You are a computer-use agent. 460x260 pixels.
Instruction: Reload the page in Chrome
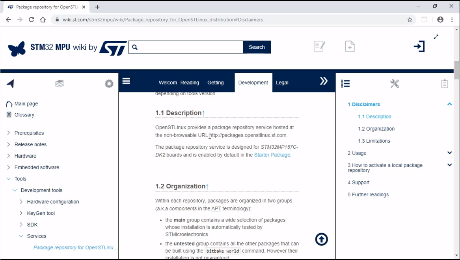31,20
